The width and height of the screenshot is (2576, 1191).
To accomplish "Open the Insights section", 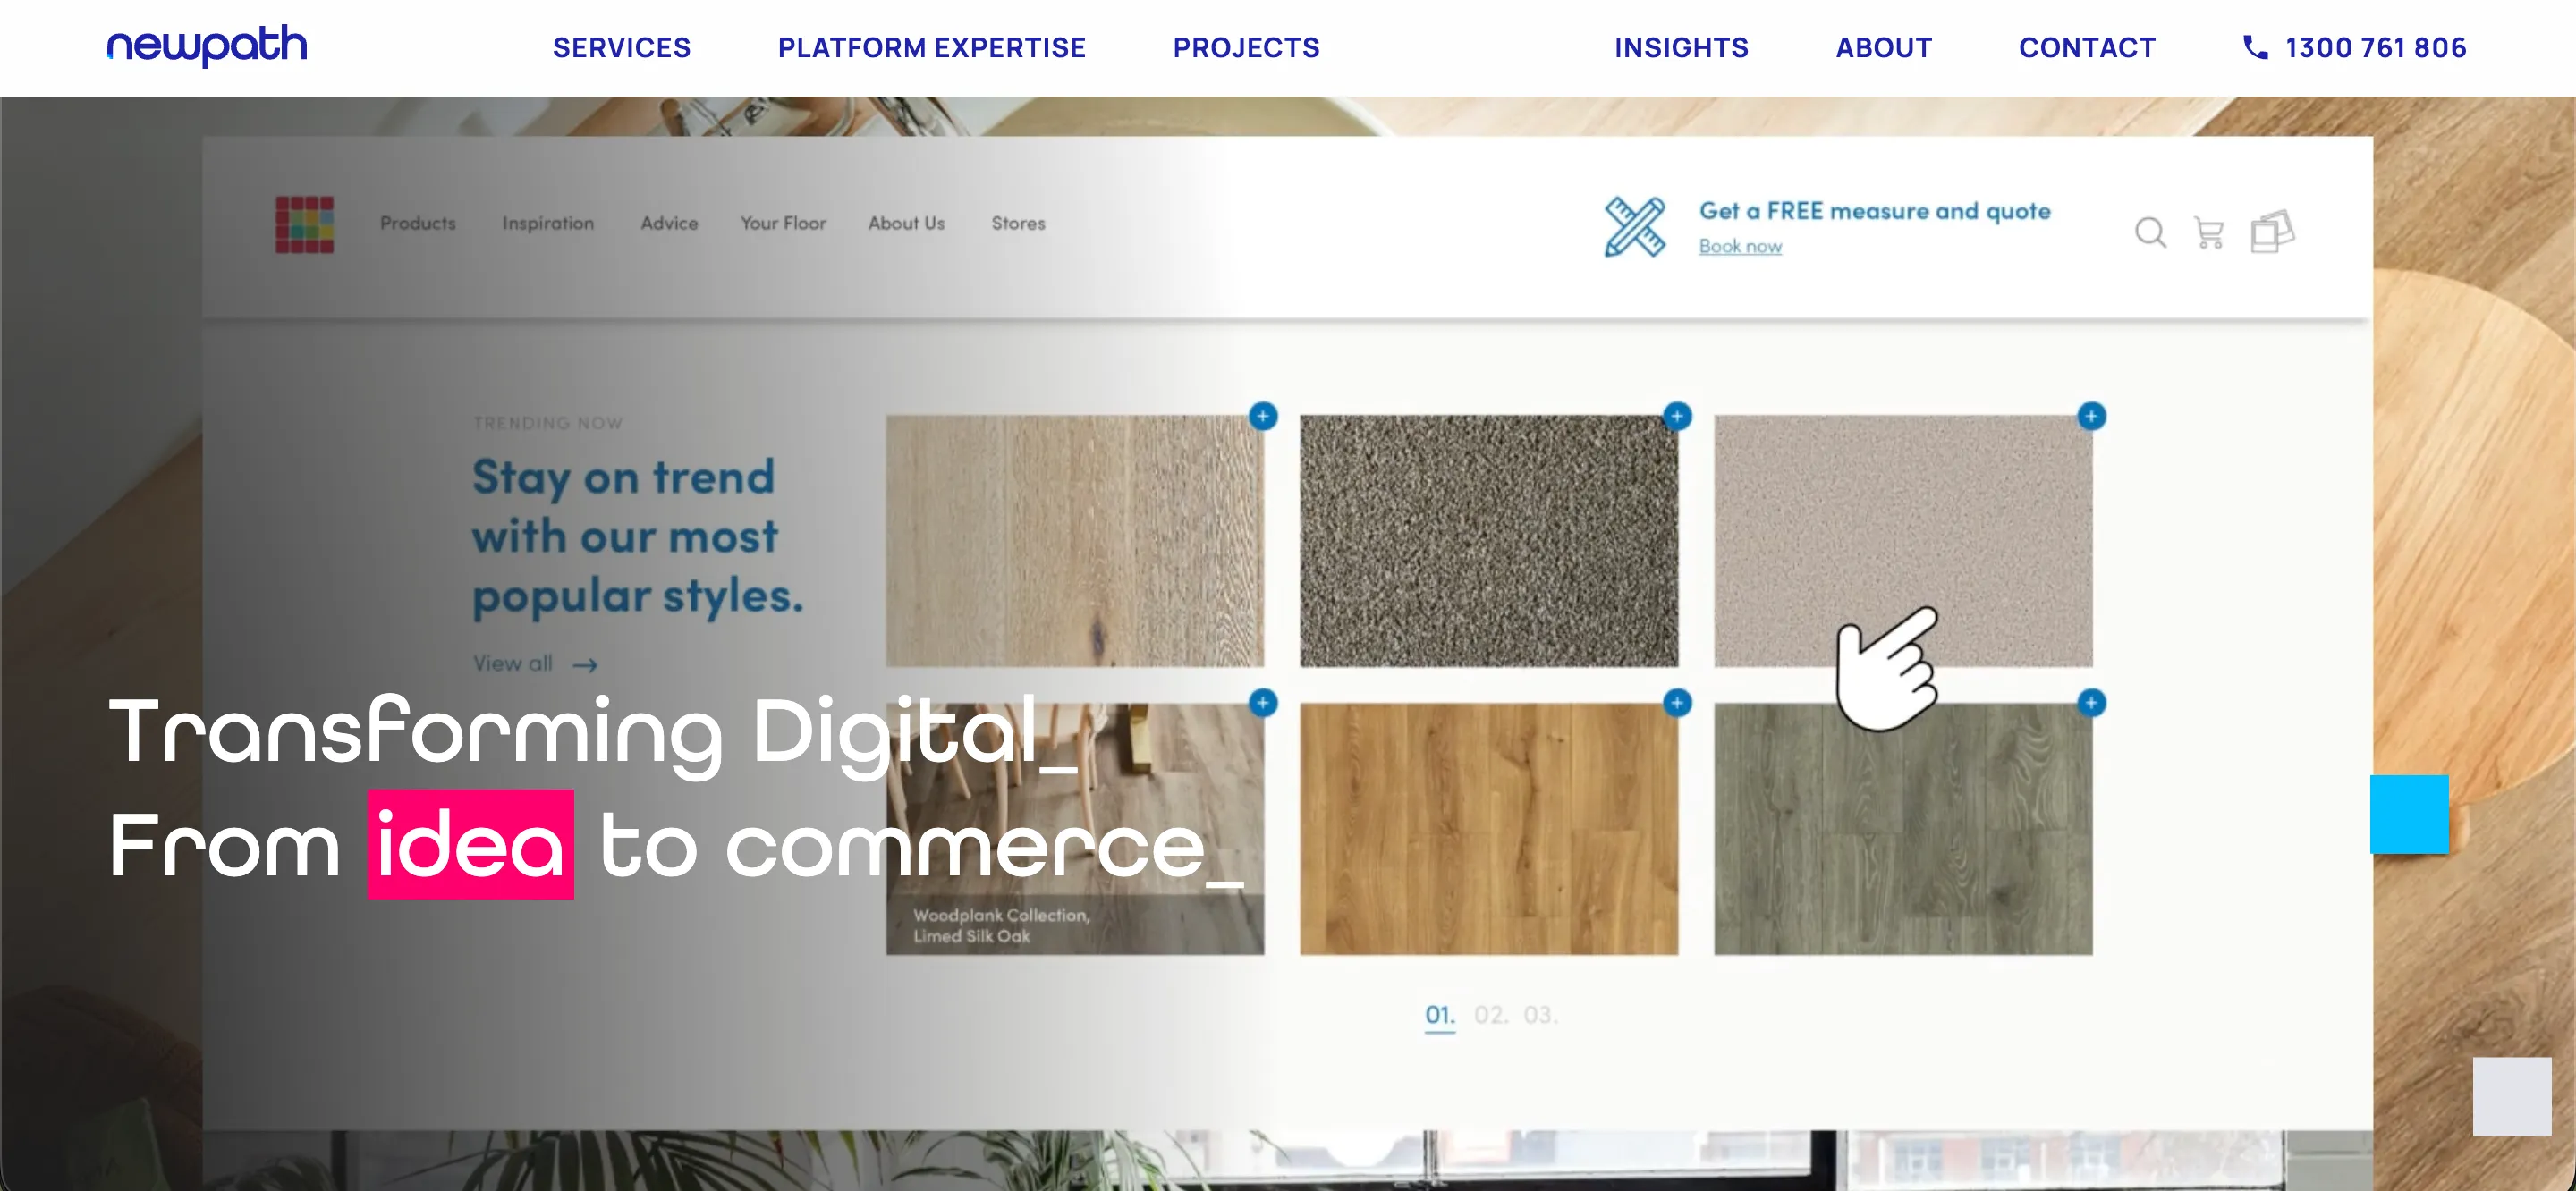I will pyautogui.click(x=1681, y=47).
